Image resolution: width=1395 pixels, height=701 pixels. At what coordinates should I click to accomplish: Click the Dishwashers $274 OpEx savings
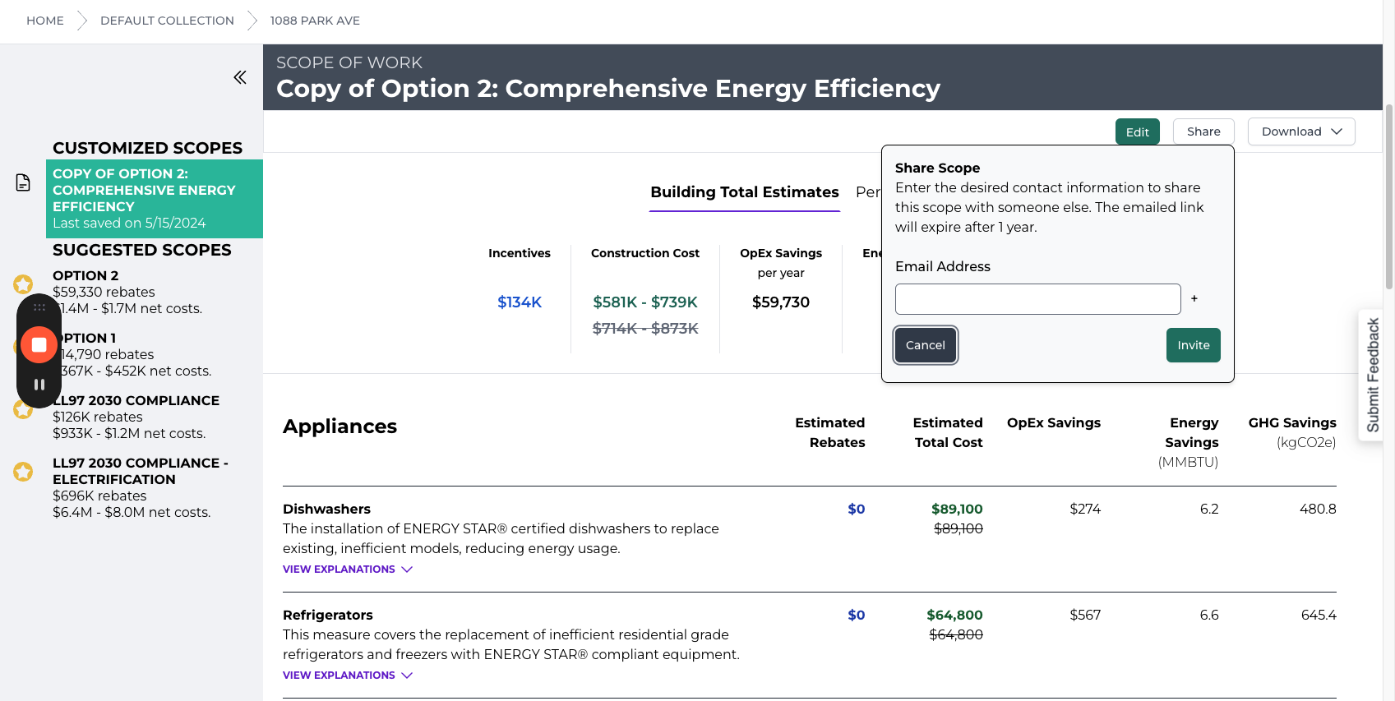[1085, 510]
